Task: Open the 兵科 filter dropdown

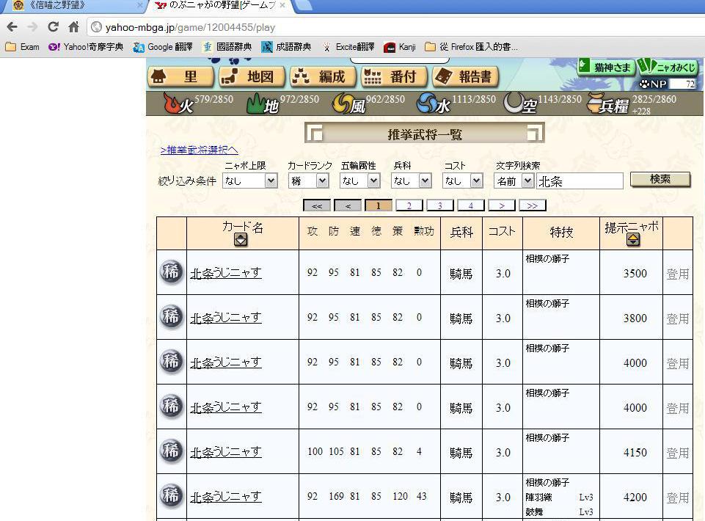Action: click(411, 181)
